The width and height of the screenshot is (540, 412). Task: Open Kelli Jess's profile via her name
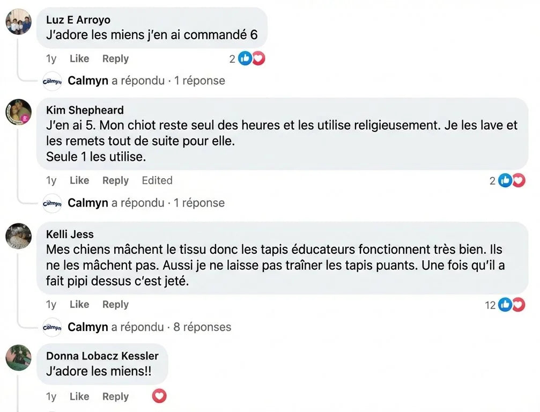click(70, 234)
